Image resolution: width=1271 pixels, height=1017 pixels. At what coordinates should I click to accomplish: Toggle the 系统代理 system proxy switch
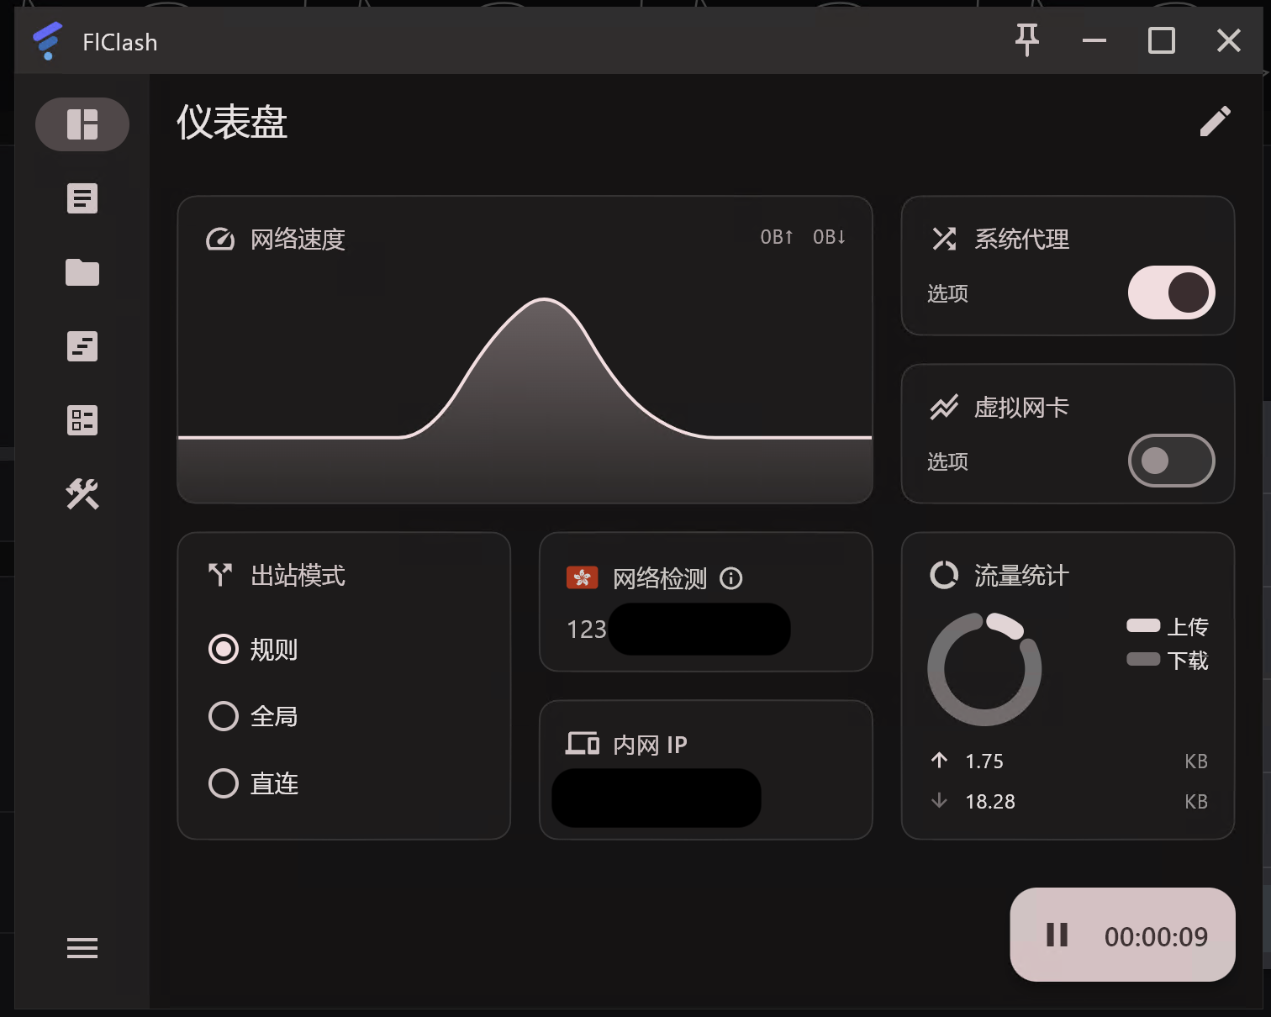tap(1171, 292)
